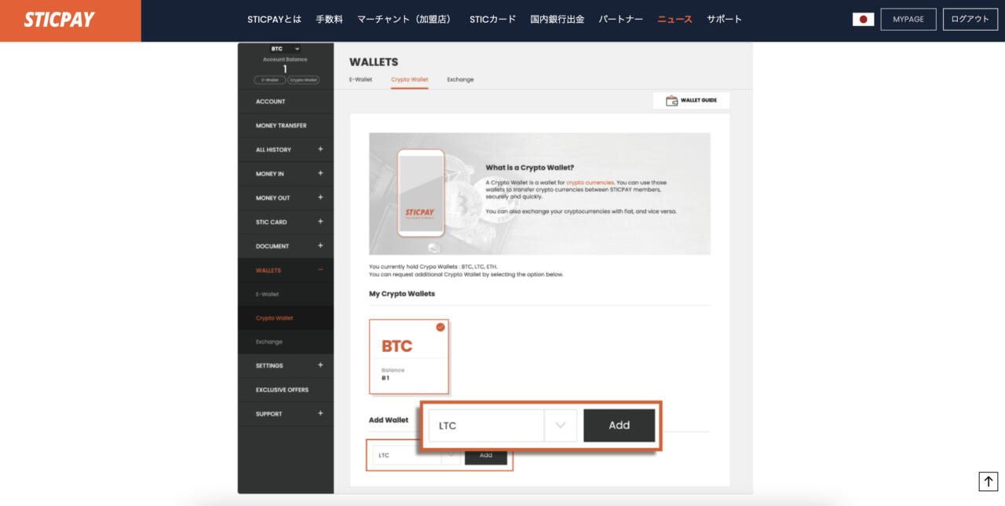Click the 'Account Balance' label
The image size is (1005, 506).
click(x=285, y=60)
